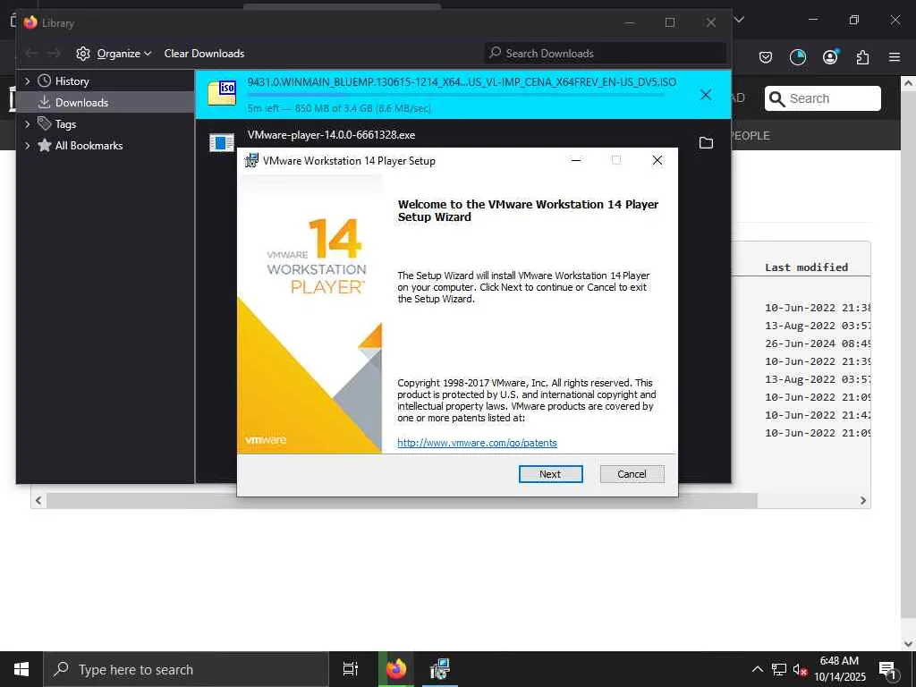
Task: Open Firefox Pocket save icon
Action: coord(766,57)
